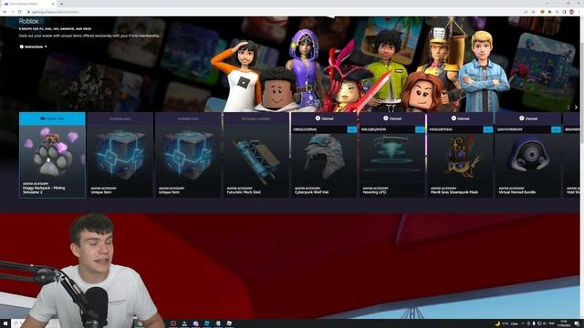Copy the code for Cyberpunk Wolf Hat
This screenshot has height=328, width=584.
coord(352,129)
